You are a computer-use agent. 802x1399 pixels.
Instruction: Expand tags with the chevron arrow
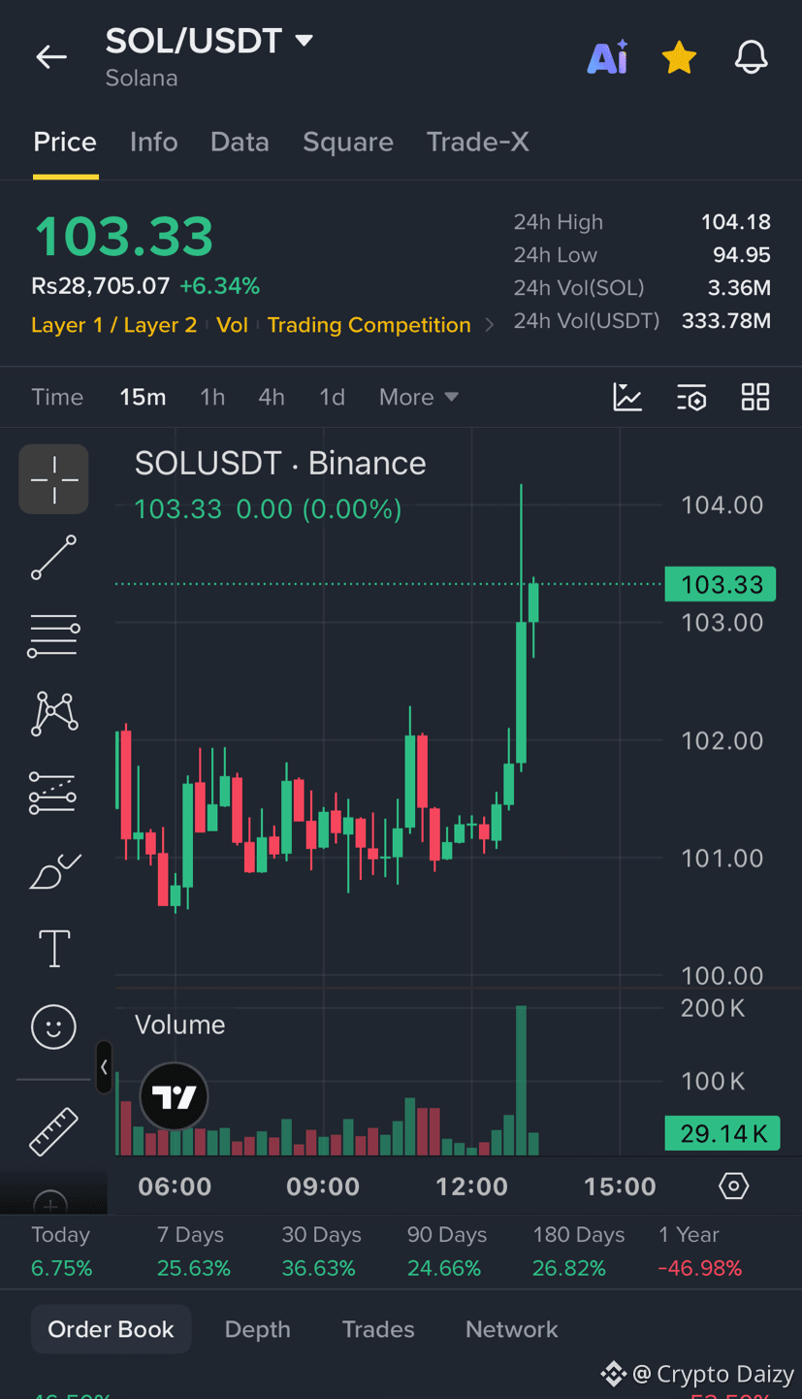point(489,325)
